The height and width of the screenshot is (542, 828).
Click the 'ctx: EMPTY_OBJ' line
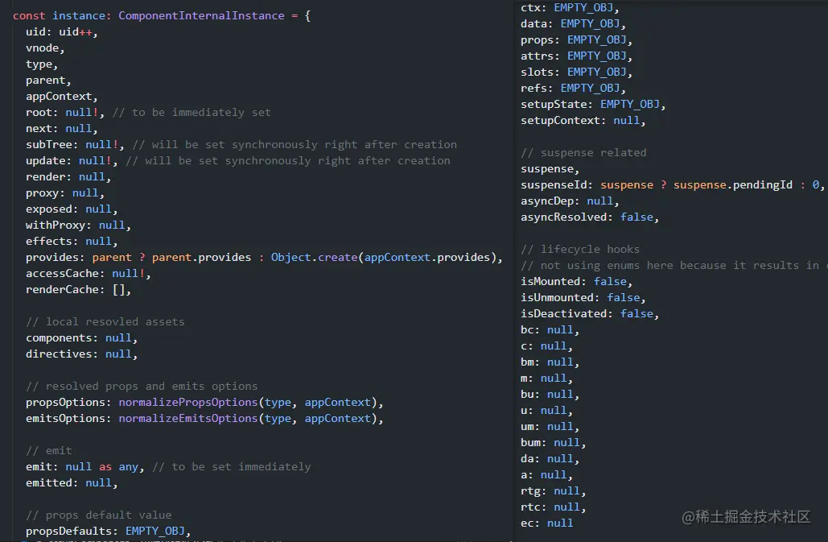coord(570,8)
